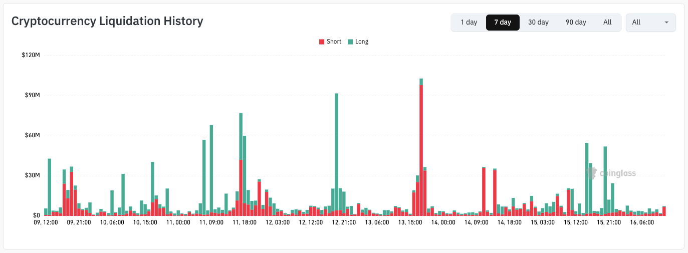Image resolution: width=688 pixels, height=253 pixels.
Task: Click the green Long legend swatch
Action: click(350, 42)
